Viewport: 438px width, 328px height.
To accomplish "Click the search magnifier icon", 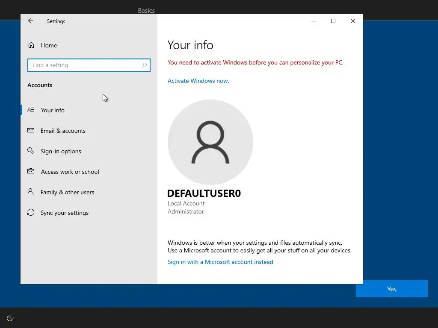I will coord(144,65).
